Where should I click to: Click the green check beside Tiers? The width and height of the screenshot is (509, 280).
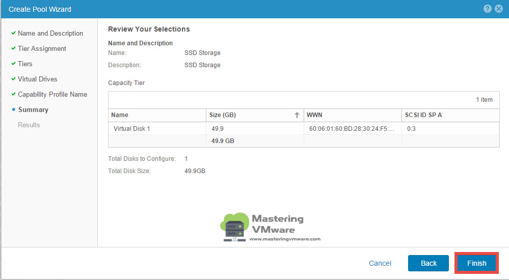click(13, 64)
